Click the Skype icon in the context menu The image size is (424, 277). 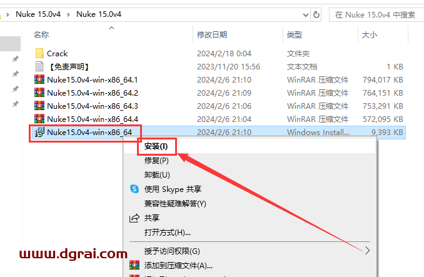(x=134, y=189)
